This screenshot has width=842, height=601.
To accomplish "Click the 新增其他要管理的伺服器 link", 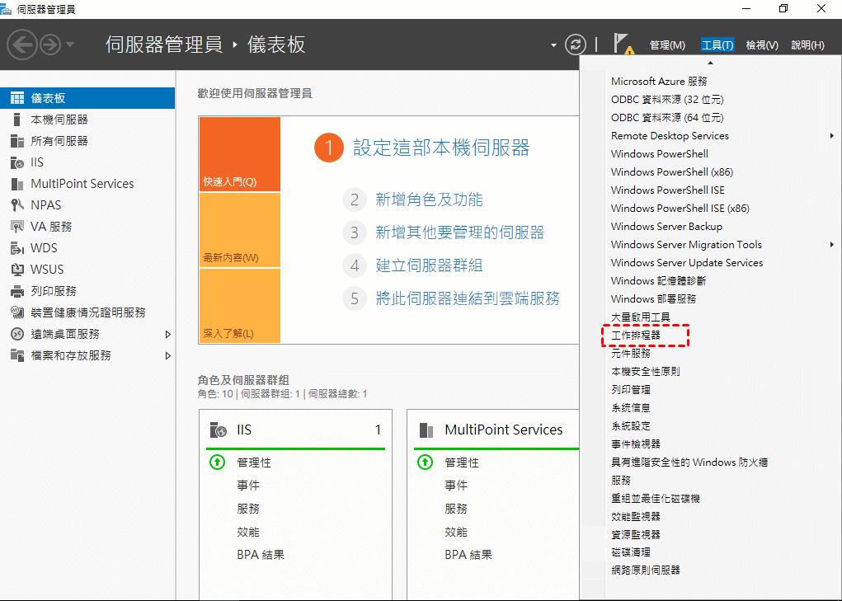I will click(x=459, y=232).
